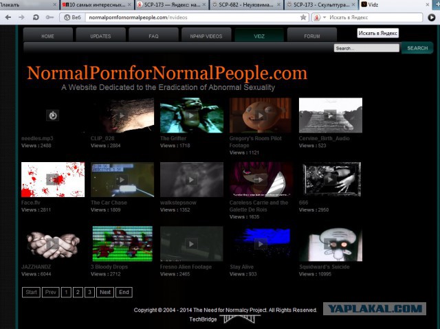
Task: Play The Grifter video
Action: pos(192,115)
